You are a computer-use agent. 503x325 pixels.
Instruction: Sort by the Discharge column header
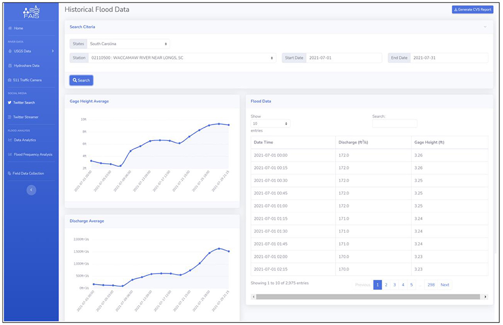tap(373, 142)
